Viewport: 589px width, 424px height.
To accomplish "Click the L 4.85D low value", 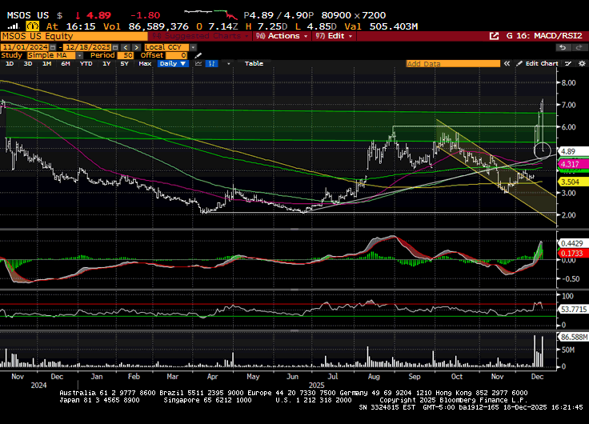I will pos(315,26).
